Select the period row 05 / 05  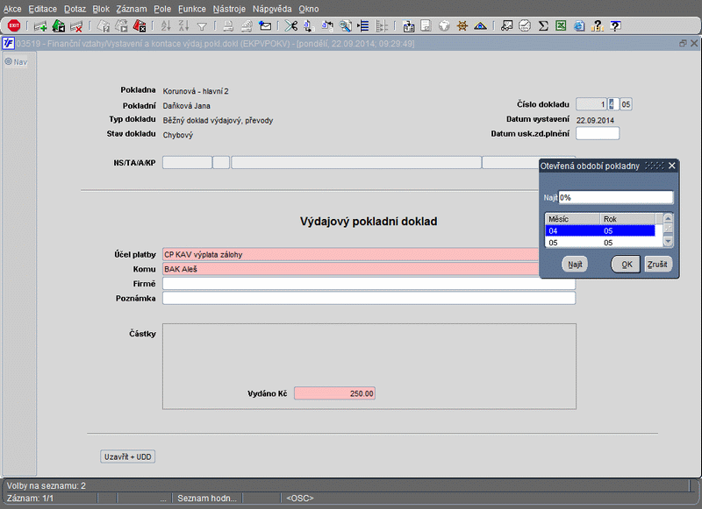click(600, 243)
